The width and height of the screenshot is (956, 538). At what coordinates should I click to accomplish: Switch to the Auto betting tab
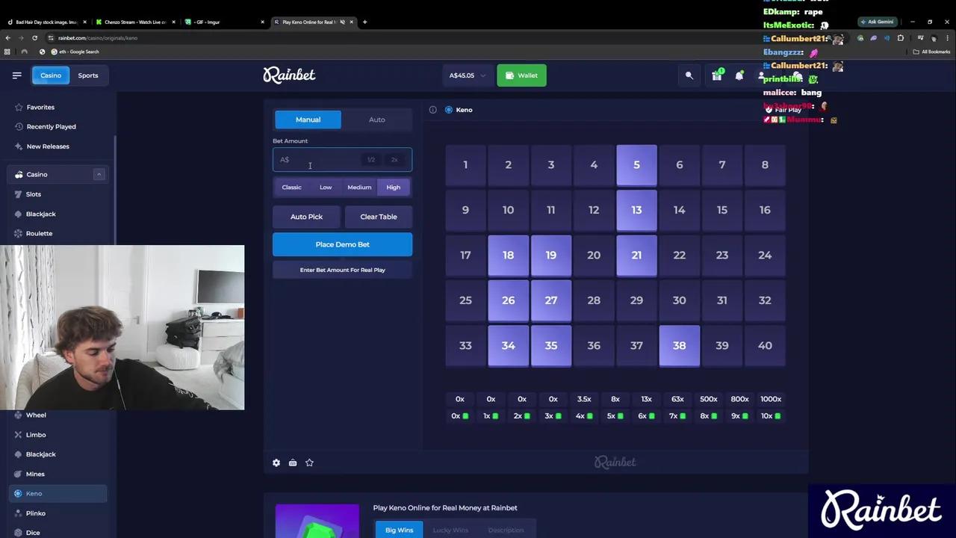(x=376, y=120)
